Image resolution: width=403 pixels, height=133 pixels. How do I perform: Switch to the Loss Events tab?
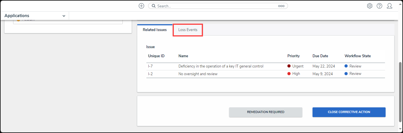click(x=188, y=30)
